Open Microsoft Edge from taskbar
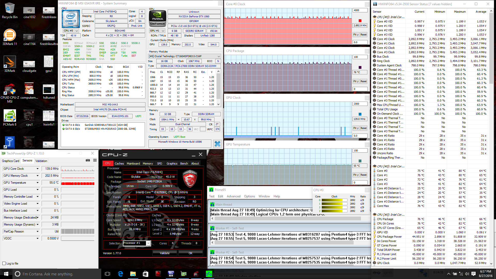Viewport: 496px width, 279px height. click(120, 274)
